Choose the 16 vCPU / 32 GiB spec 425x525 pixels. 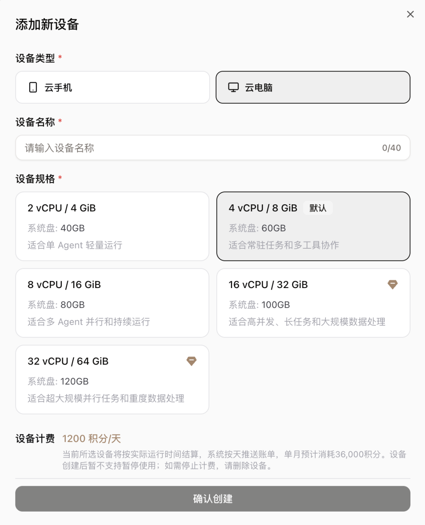pos(313,303)
